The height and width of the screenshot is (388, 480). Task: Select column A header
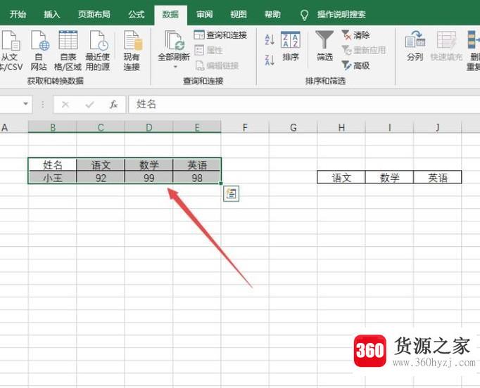[14, 127]
